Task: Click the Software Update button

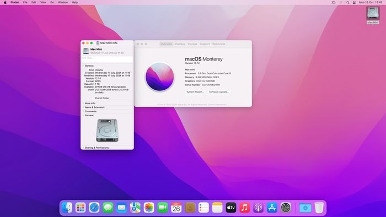Action: [219, 92]
